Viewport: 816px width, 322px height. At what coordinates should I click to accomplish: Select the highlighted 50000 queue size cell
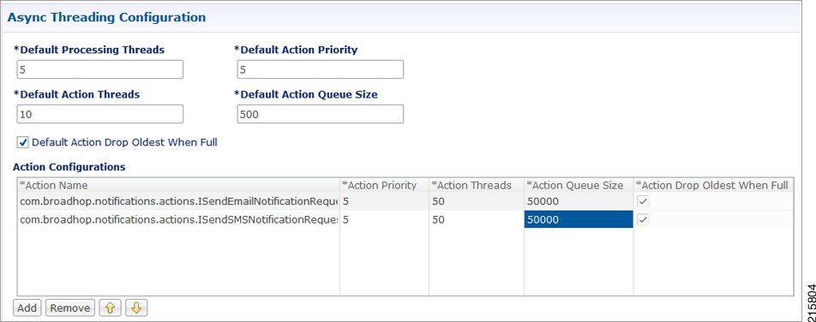click(579, 219)
